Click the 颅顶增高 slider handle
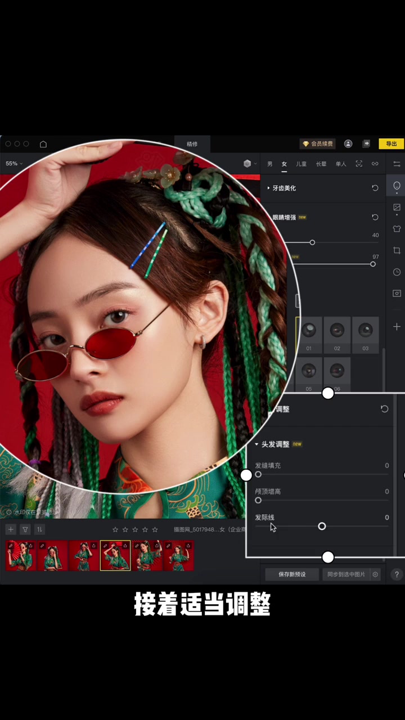 tap(258, 500)
